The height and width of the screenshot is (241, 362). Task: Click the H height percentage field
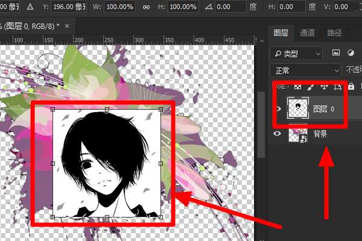coord(183,7)
